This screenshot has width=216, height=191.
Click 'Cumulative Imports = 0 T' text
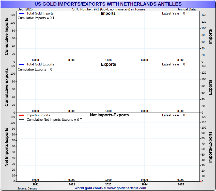tap(36, 18)
